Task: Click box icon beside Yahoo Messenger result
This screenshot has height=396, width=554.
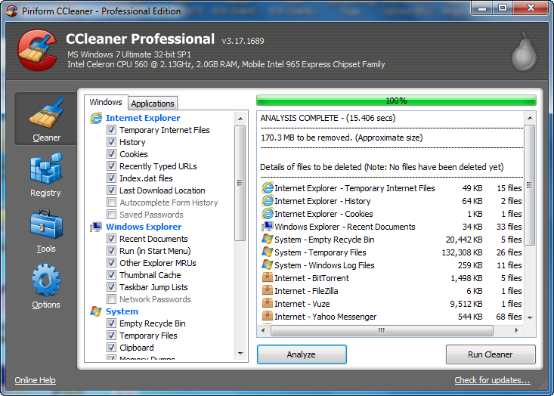Action: (268, 316)
